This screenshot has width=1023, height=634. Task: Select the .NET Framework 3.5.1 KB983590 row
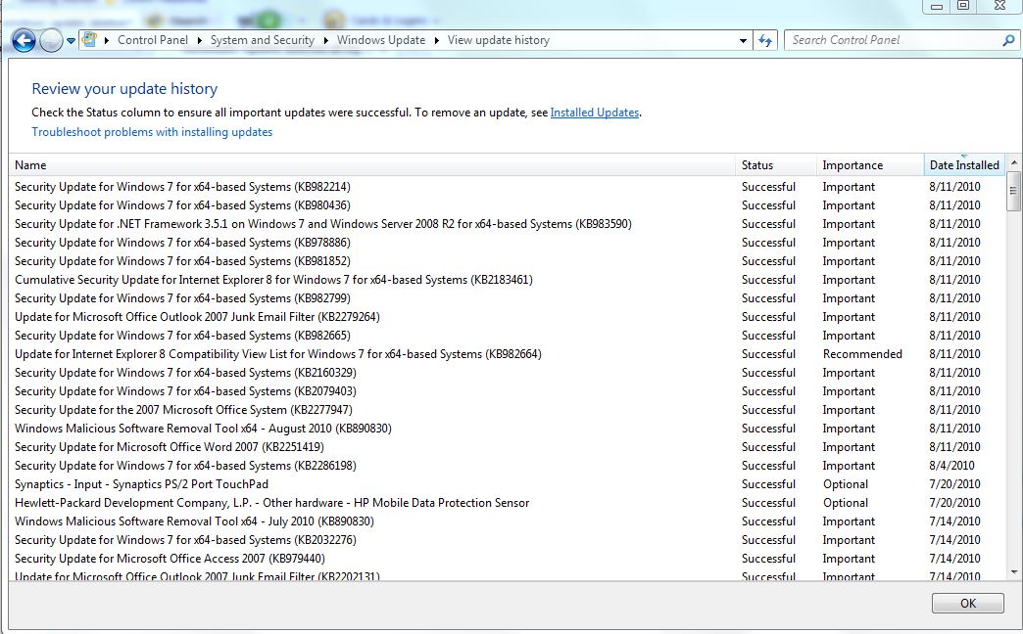(x=507, y=223)
